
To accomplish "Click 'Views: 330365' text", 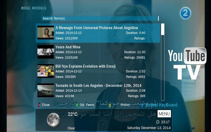I will pos(65,77).
